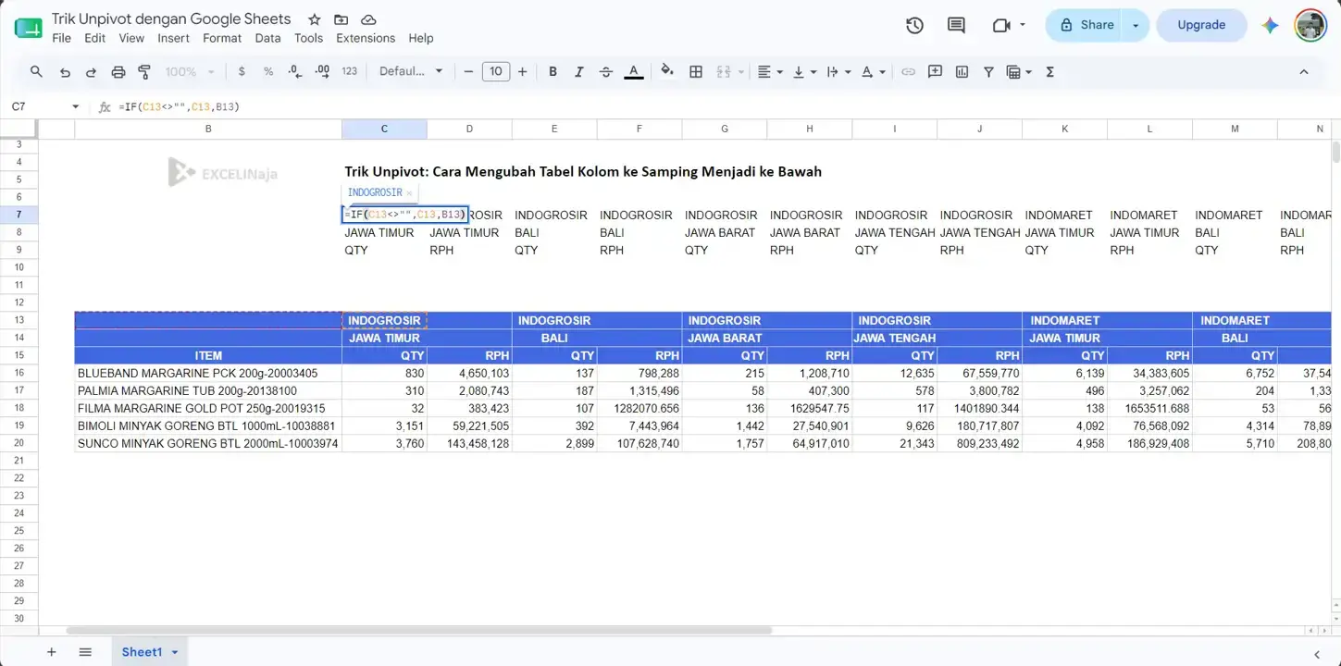Move document to a folder
The height and width of the screenshot is (666, 1341).
pos(341,19)
